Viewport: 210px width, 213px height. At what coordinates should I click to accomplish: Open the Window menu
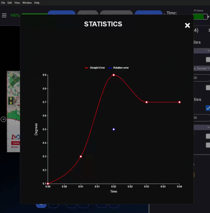tap(27, 3)
